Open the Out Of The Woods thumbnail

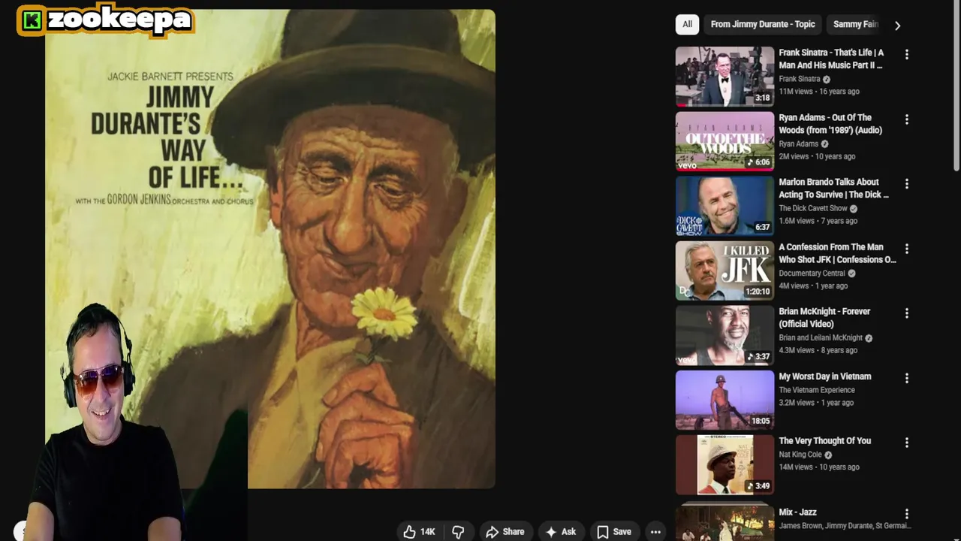point(725,141)
